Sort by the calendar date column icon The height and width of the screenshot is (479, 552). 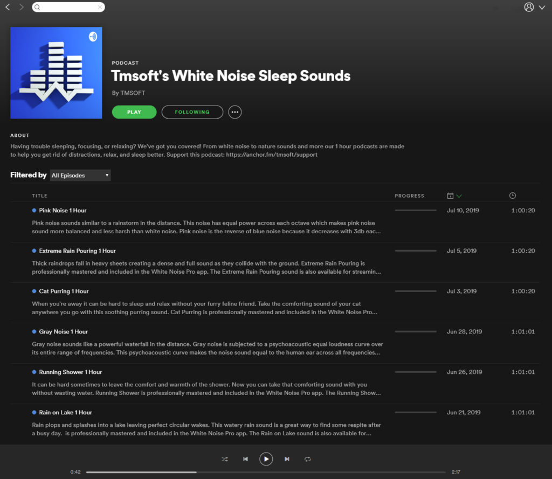tap(450, 196)
